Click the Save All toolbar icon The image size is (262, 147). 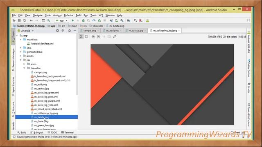click(19, 20)
